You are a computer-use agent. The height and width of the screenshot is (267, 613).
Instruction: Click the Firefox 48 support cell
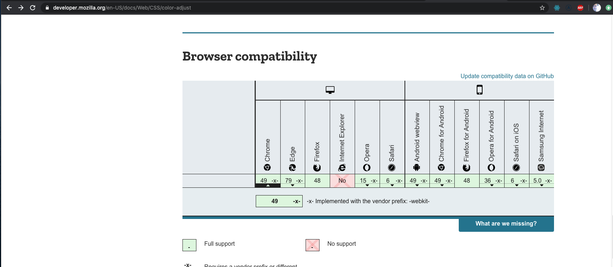[x=317, y=181]
